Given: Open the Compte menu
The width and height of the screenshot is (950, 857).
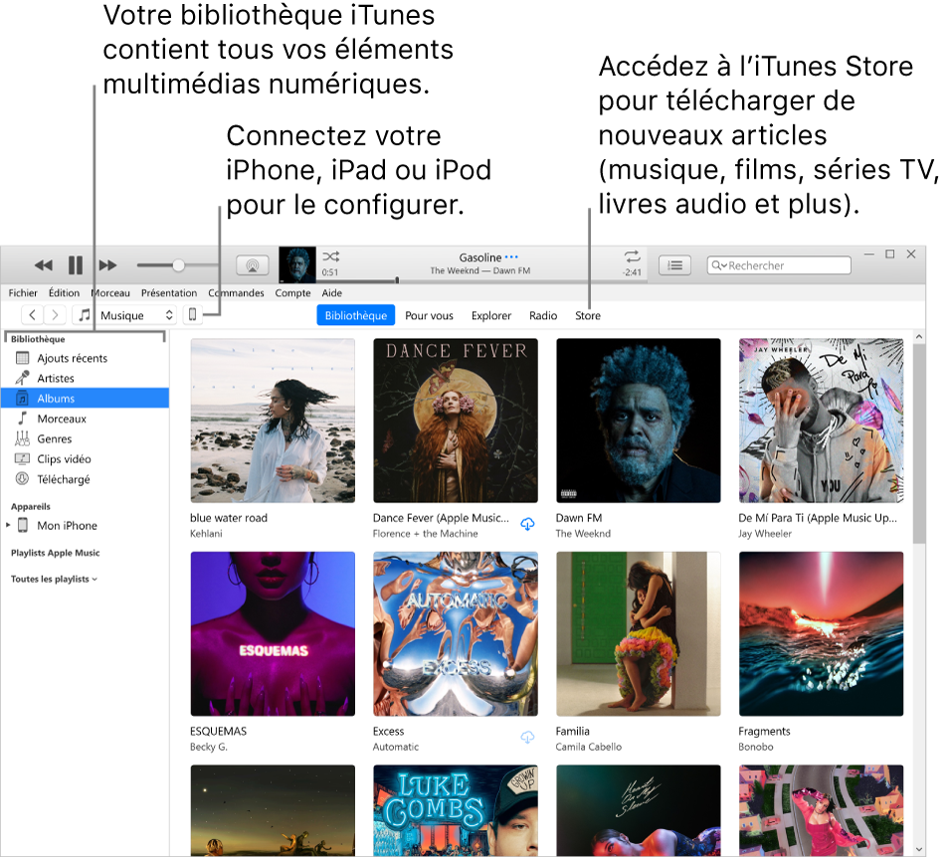Looking at the screenshot, I should coord(294,292).
